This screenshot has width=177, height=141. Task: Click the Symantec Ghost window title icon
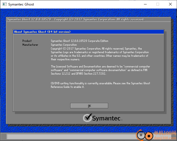click(x=4, y=4)
